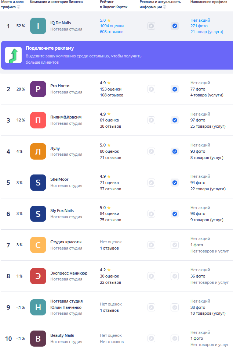233x353 pixels.
Task: Click the advertising icon in Экспресс маникюр row
Action: click(x=151, y=276)
